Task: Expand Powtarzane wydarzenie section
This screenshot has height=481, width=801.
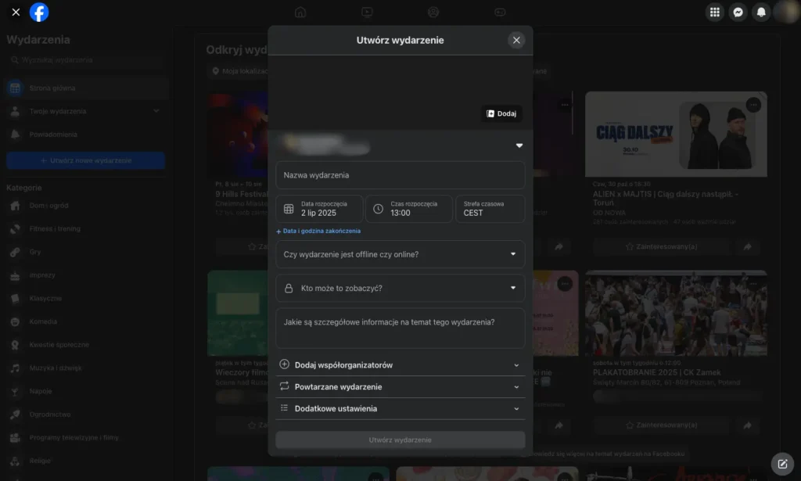Action: [400, 387]
